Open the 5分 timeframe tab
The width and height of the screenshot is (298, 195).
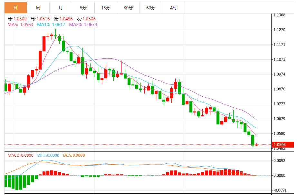(x=83, y=8)
